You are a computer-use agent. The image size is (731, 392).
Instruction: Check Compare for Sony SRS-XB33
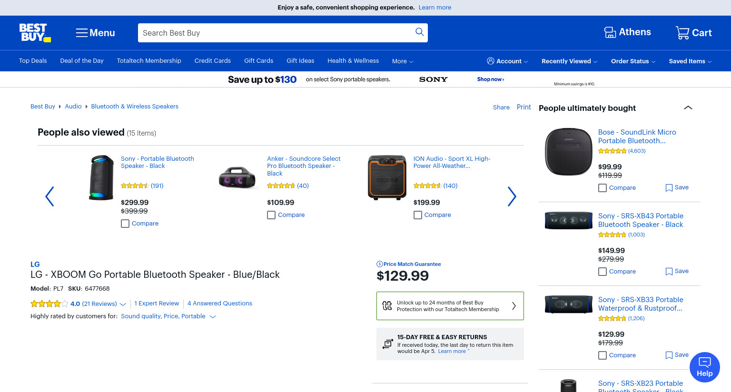[603, 355]
